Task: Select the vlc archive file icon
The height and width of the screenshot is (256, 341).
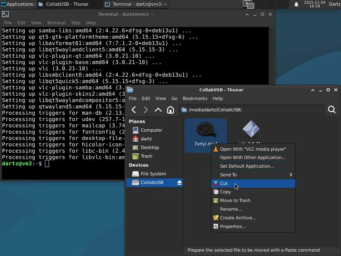Action: pyautogui.click(x=251, y=129)
